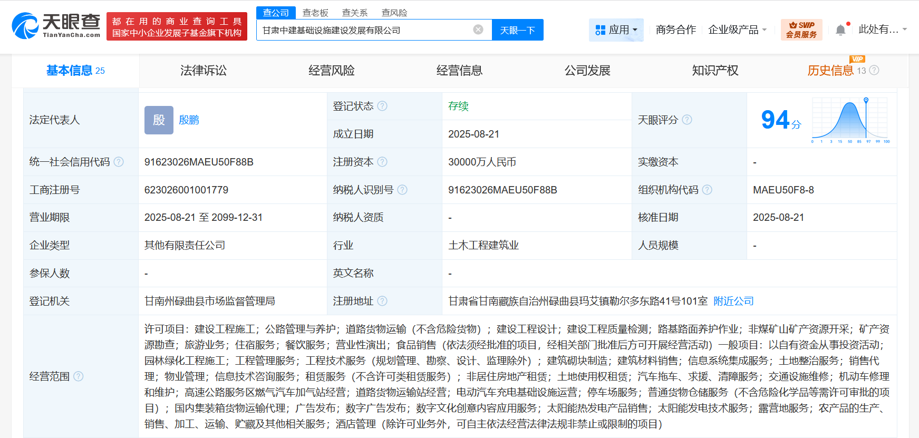This screenshot has width=919, height=438.
Task: Expand the 企业级产品 dropdown menu
Action: 737,30
